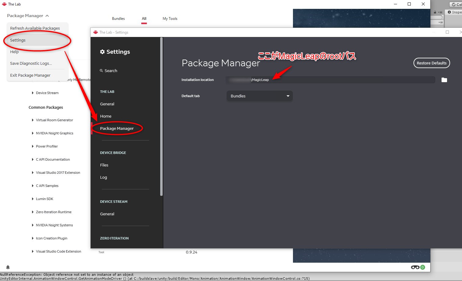Maximize the Settings window
Viewport: 462px width, 281px height.
point(447,32)
